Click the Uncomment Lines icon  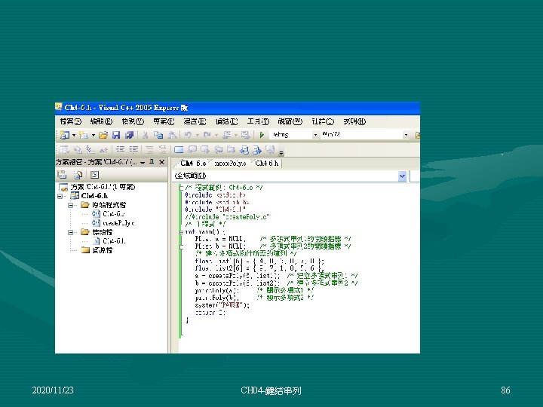point(162,149)
